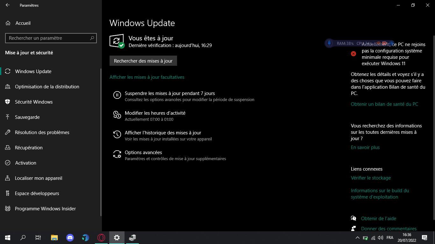The image size is (435, 244).
Task: Click the sidebar vertical scrollbar
Action: point(101,142)
